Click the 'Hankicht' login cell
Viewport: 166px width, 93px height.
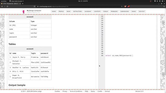pos(35,68)
